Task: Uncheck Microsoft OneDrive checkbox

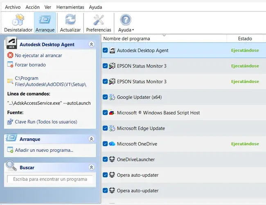Action: 105,144
